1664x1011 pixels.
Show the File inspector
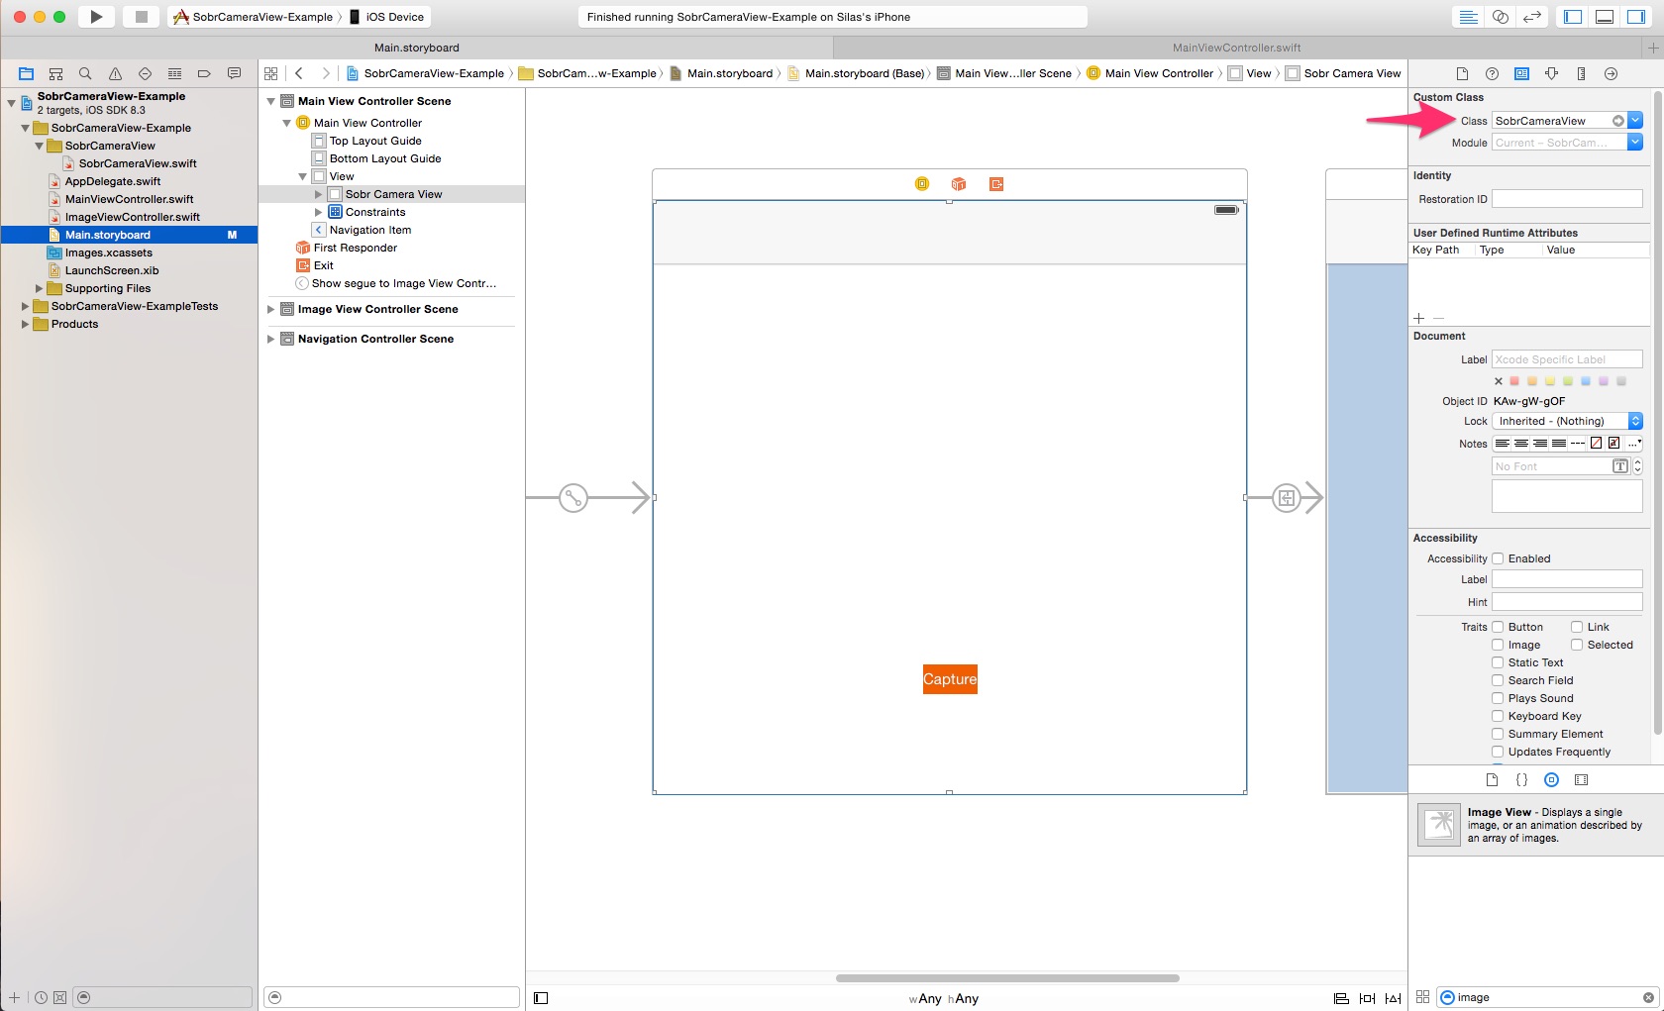1462,73
